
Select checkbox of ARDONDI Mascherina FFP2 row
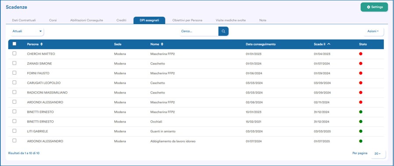(14, 102)
